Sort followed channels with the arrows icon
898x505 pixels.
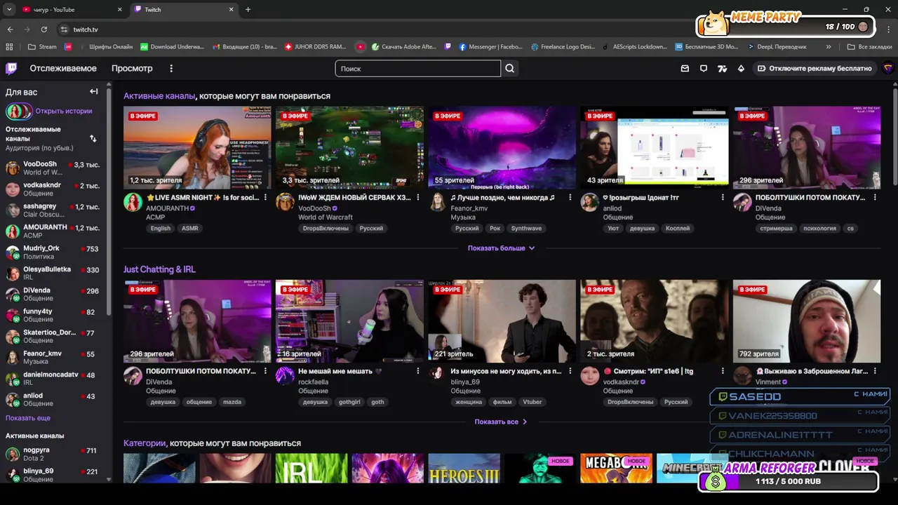[x=93, y=139]
